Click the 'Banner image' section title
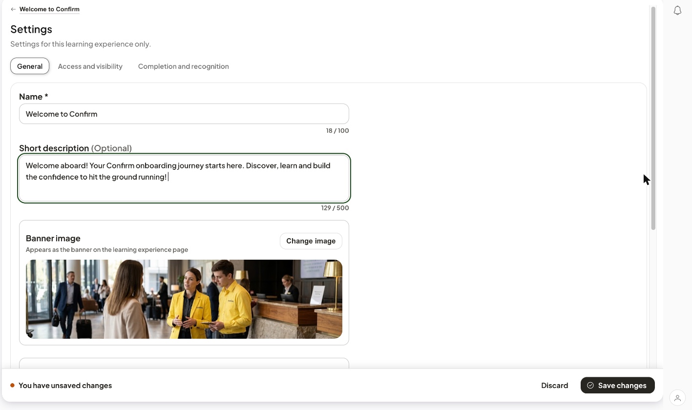 (53, 238)
